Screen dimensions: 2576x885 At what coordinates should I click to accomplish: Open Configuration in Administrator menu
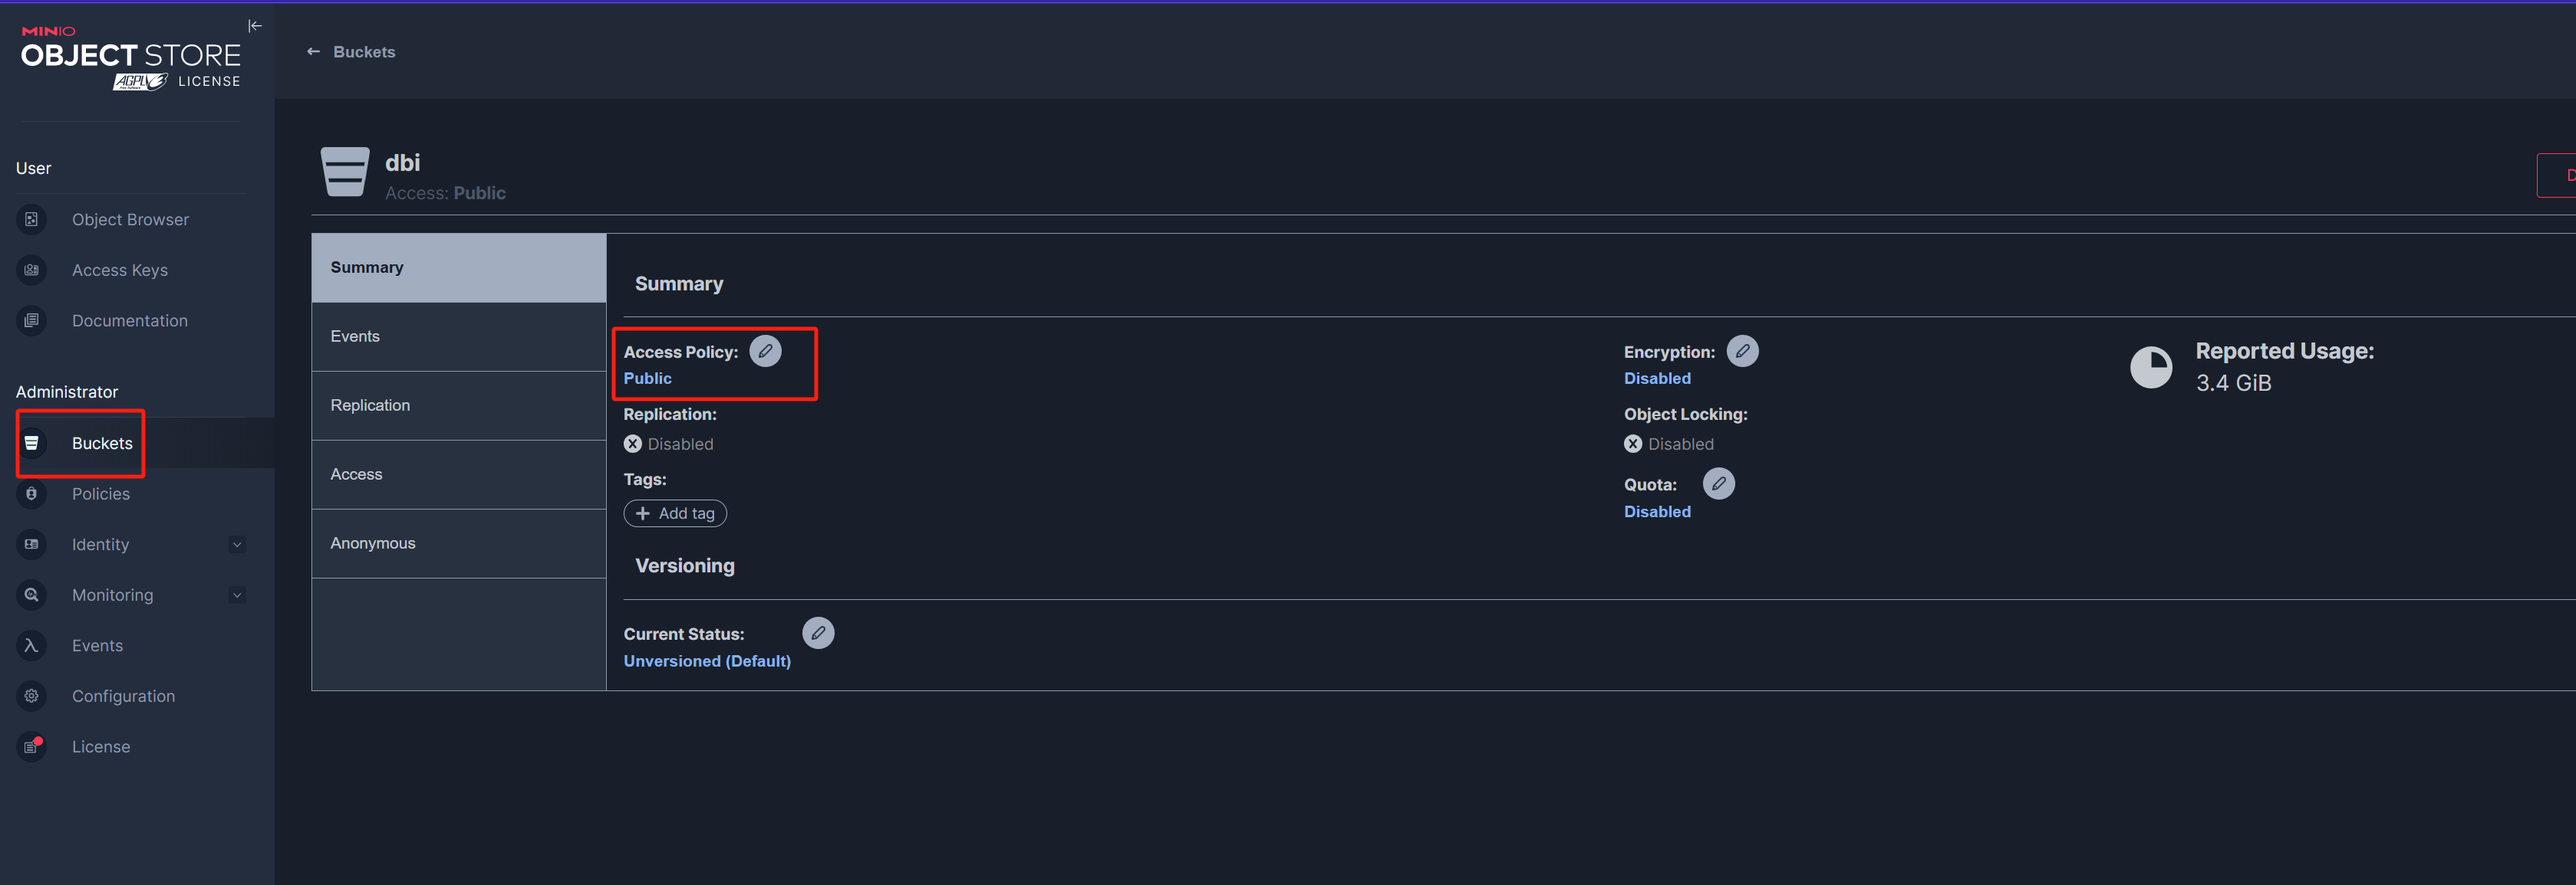[x=123, y=697]
